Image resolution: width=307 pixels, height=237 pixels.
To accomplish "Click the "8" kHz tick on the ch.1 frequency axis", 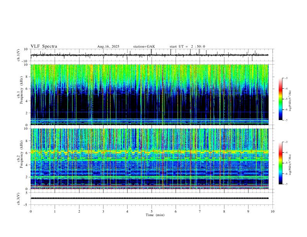I will point(27,77).
